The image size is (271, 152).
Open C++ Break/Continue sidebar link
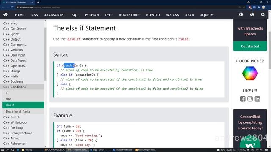point(18,133)
